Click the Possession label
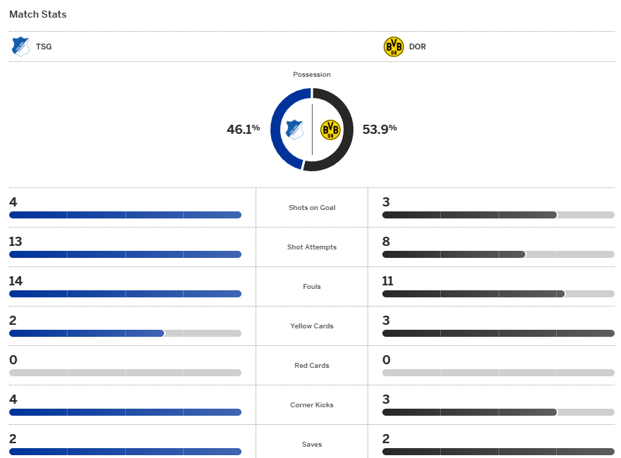Viewport: 621px width, 458px height. (312, 75)
